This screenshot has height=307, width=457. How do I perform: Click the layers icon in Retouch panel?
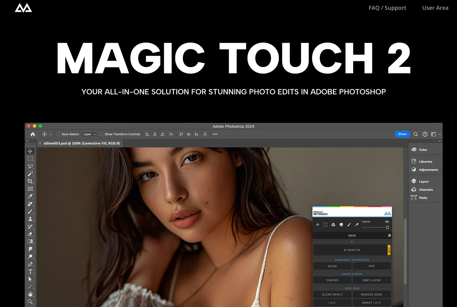pos(341,225)
